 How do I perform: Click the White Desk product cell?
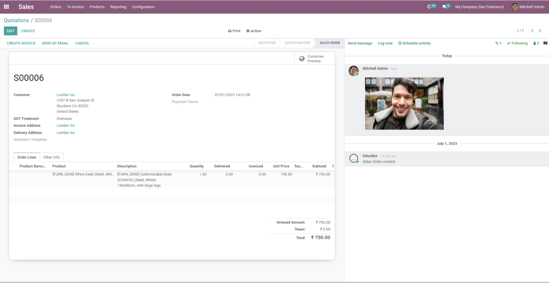(83, 174)
